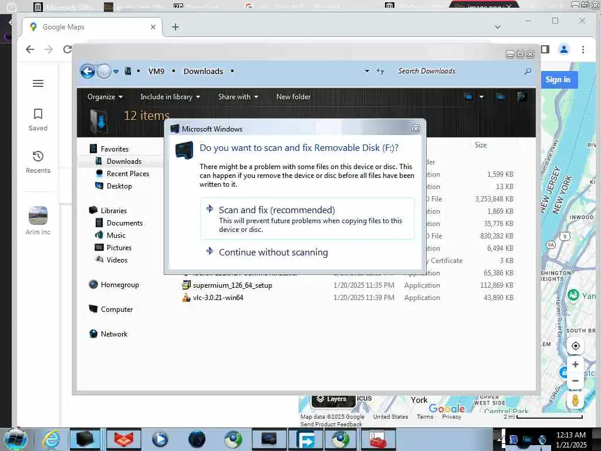Click Send Product Feedback link
Image resolution: width=601 pixels, height=451 pixels.
tap(331, 424)
